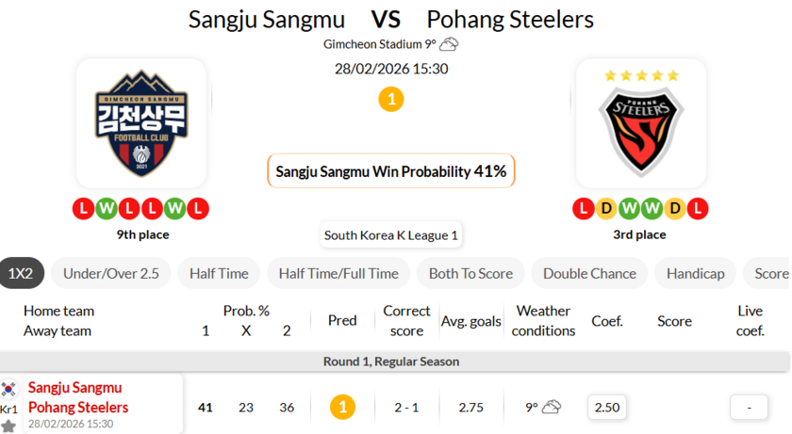Click the orange Pred circle in the match row

[x=342, y=407]
